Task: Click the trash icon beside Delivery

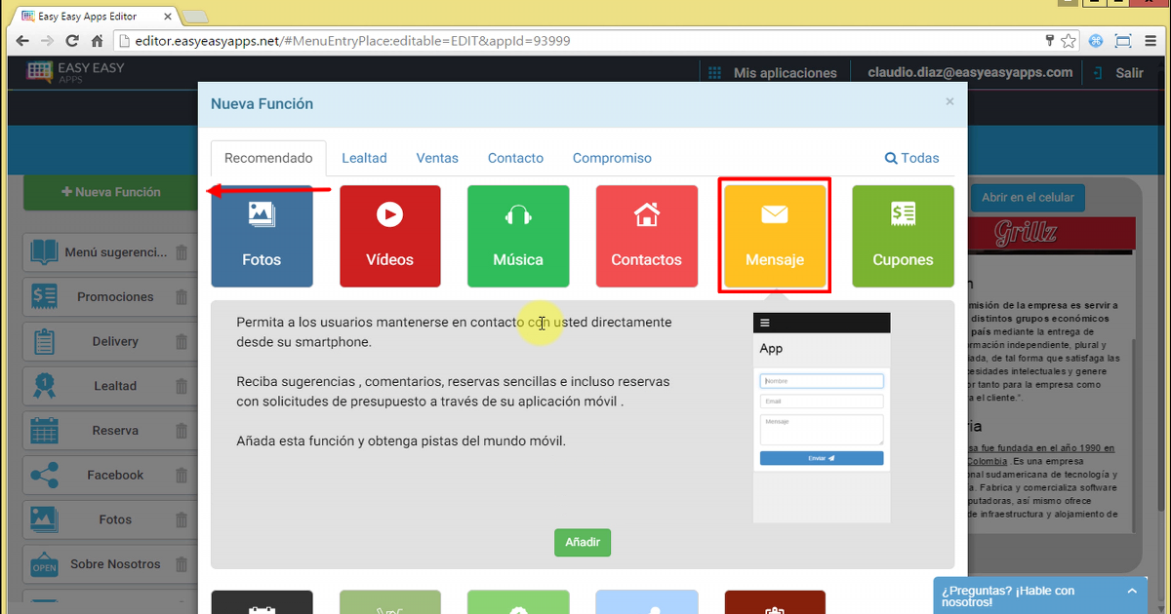Action: click(x=181, y=341)
